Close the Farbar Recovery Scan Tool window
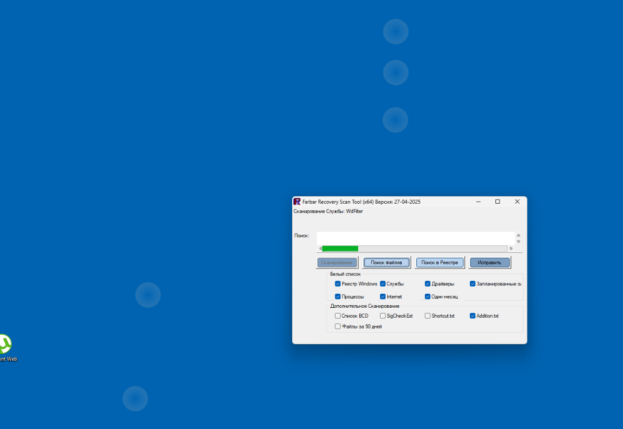This screenshot has width=623, height=429. [x=517, y=202]
